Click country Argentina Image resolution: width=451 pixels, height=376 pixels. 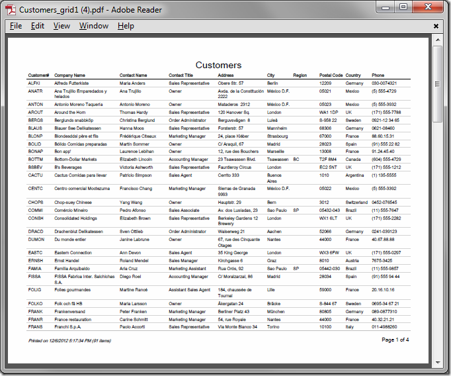point(354,175)
